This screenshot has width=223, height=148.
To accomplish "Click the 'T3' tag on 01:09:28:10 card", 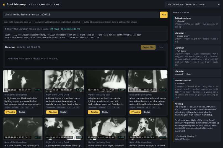I will pyautogui.click(x=78, y=107).
